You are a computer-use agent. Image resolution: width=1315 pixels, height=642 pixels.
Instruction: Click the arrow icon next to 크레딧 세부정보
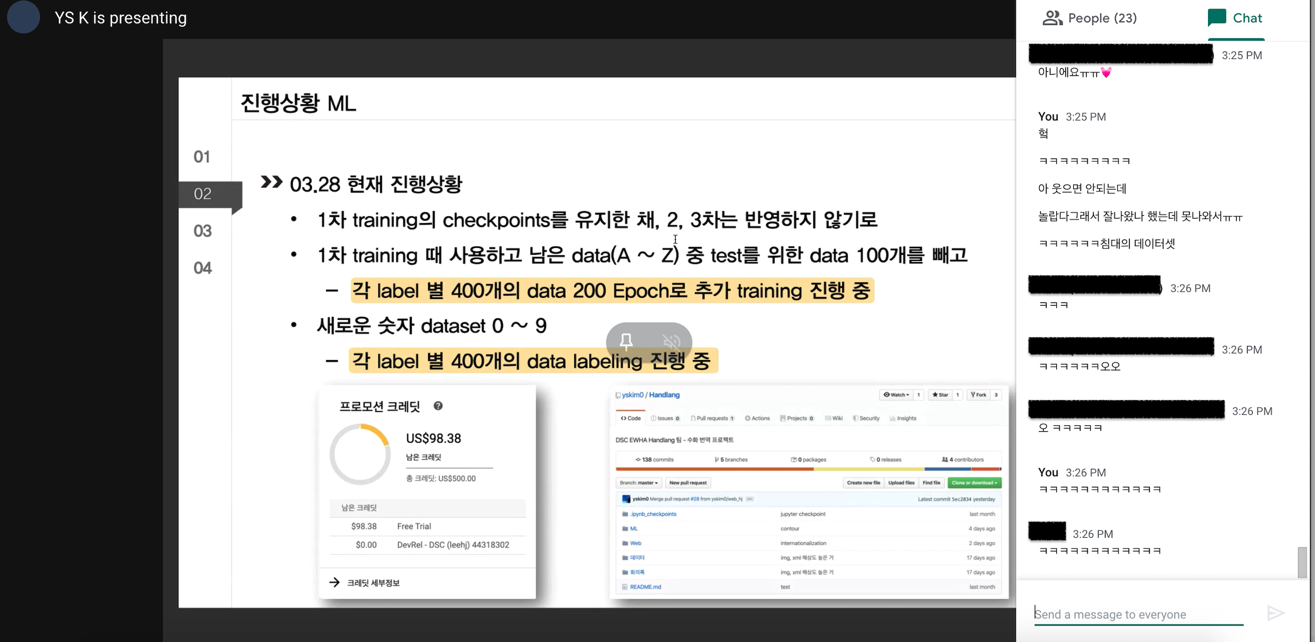(x=335, y=583)
